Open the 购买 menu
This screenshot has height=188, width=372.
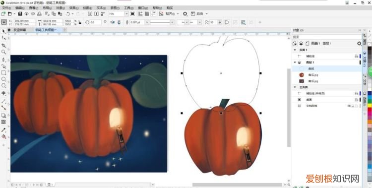(170, 8)
